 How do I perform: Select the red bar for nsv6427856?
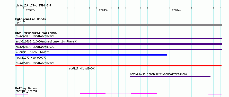click(118, 66)
